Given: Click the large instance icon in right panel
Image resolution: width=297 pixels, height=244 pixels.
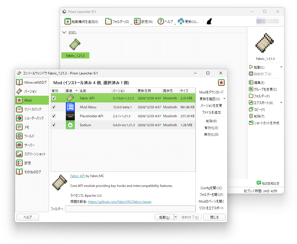Looking at the screenshot, I should coord(264,43).
